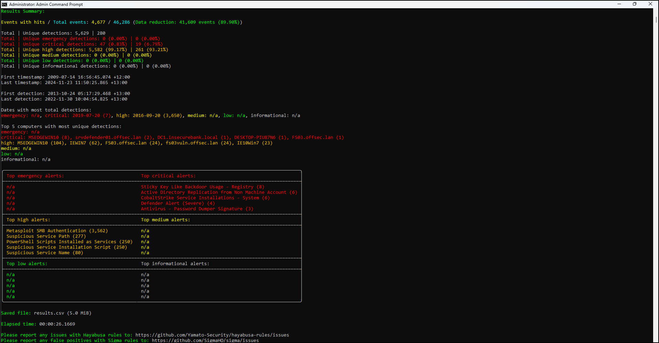The height and width of the screenshot is (343, 659).
Task: Click 'Dates with most total detections:' heading
Action: 46,110
